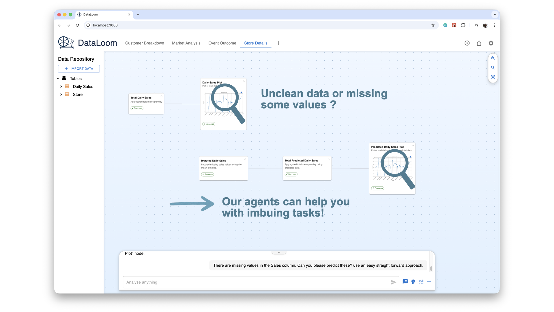Run the workflow using the play icon

click(467, 43)
